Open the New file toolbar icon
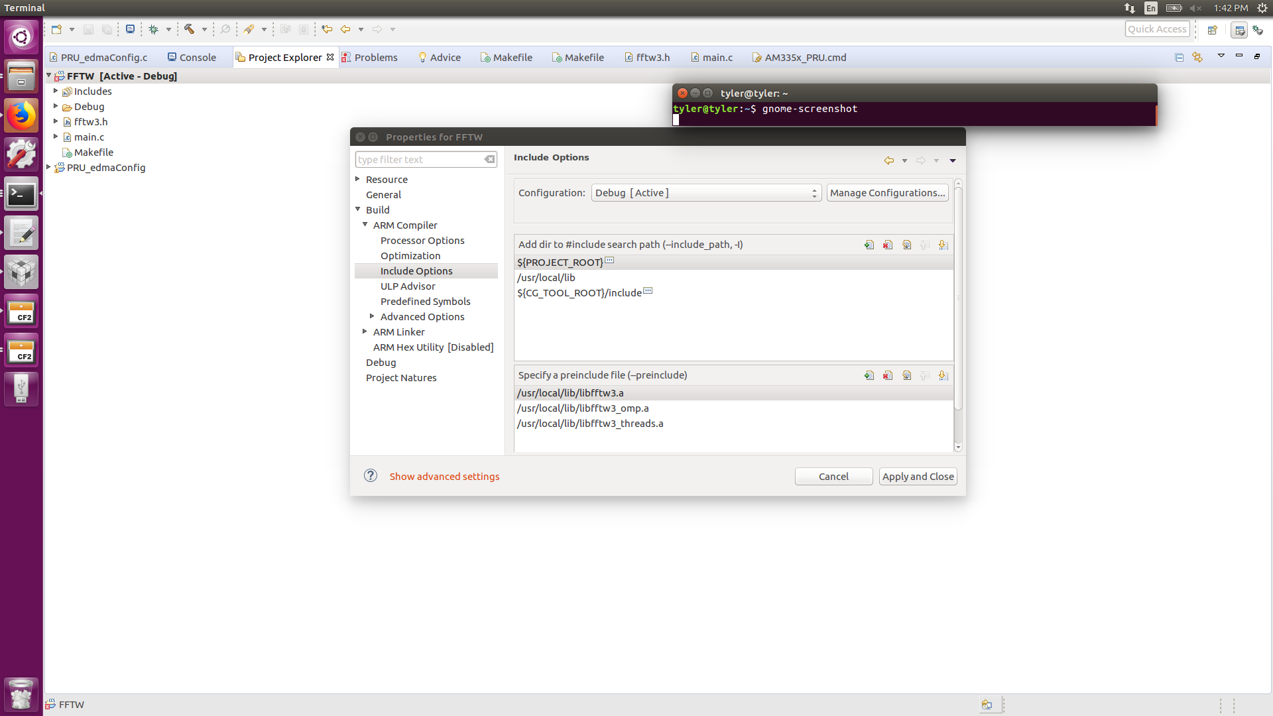This screenshot has height=716, width=1273. point(56,29)
